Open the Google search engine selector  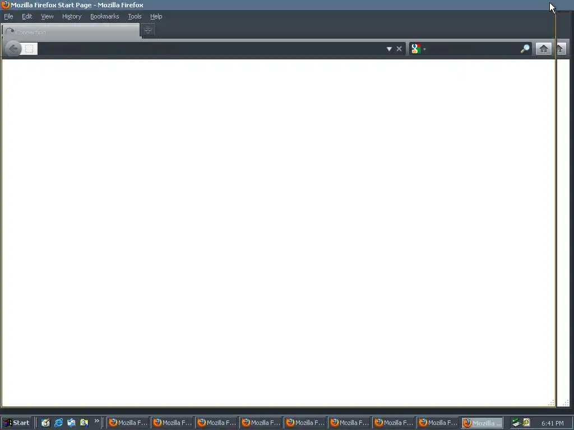(x=418, y=49)
